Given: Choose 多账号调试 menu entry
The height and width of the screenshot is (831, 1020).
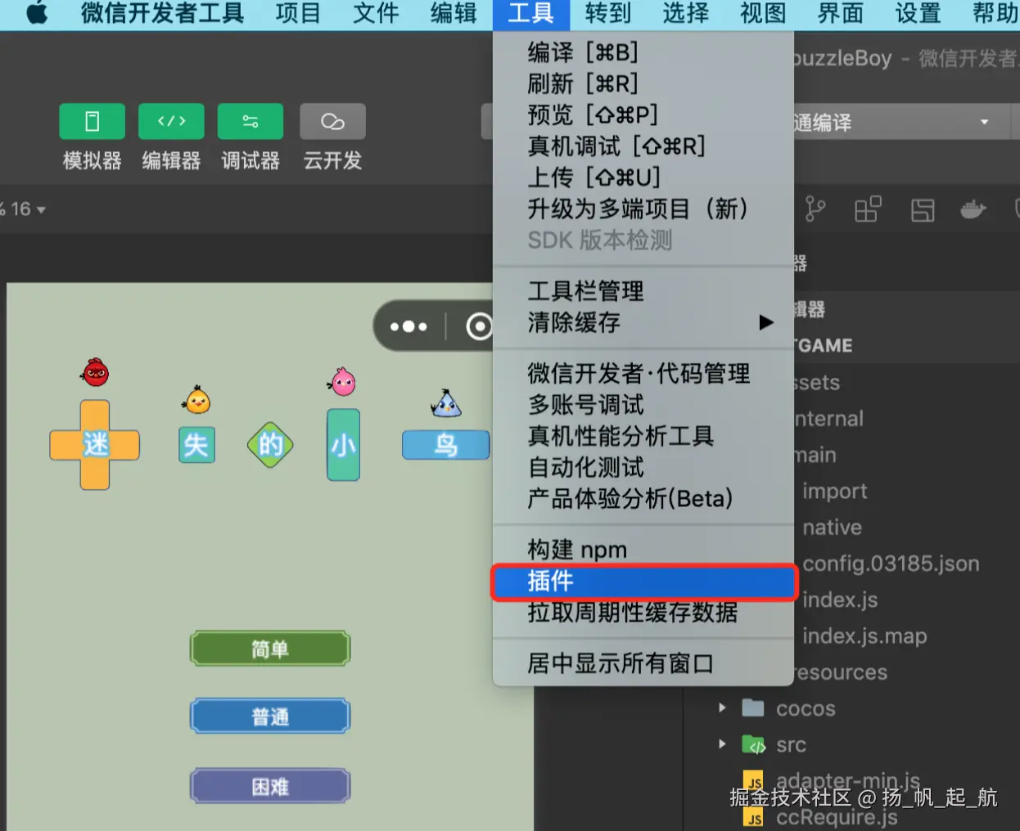Looking at the screenshot, I should coord(643,405).
